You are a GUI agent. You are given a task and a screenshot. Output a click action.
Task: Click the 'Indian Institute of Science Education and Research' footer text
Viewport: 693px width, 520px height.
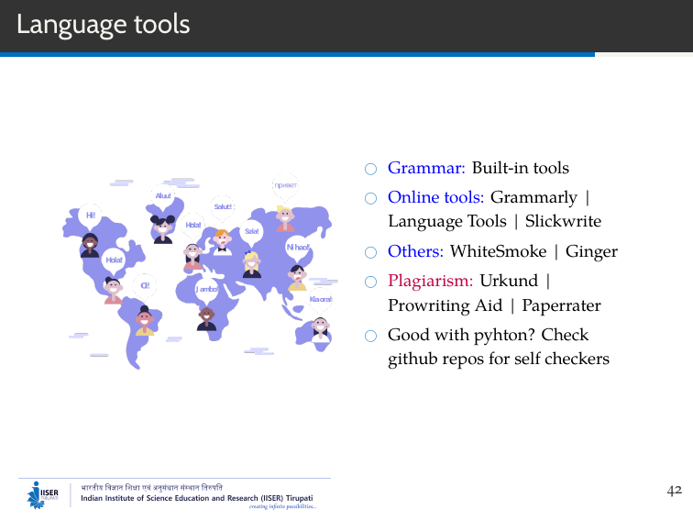[197, 498]
